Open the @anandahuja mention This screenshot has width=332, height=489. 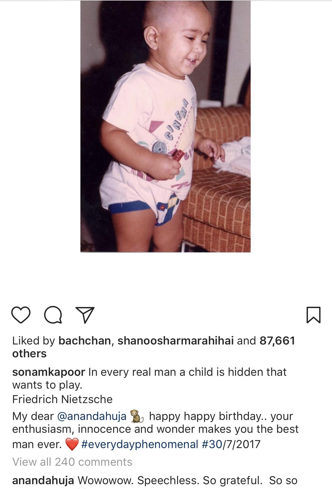point(92,416)
